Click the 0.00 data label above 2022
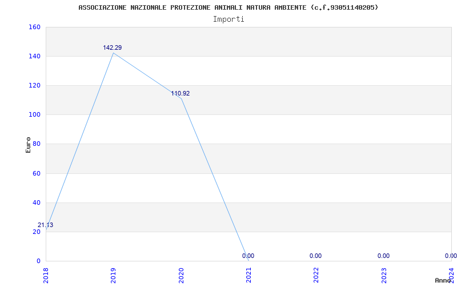Screen dimensions: 457x286 (316, 256)
